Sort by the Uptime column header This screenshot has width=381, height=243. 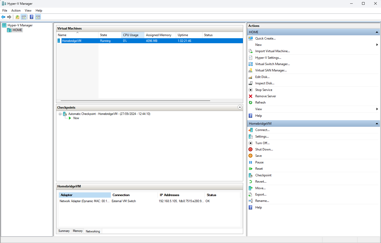point(189,35)
